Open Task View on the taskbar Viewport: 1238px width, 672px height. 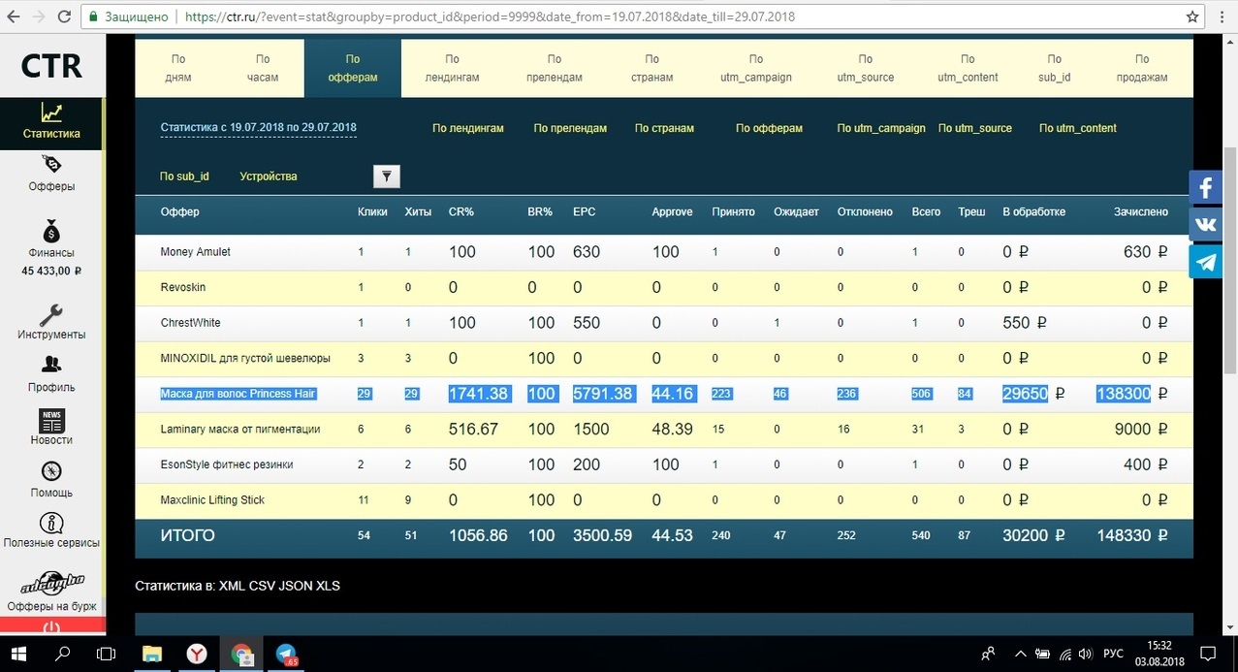[x=107, y=654]
